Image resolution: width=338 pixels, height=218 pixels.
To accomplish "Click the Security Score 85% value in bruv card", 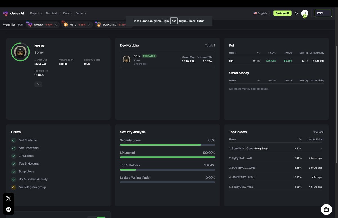I will [x=87, y=64].
